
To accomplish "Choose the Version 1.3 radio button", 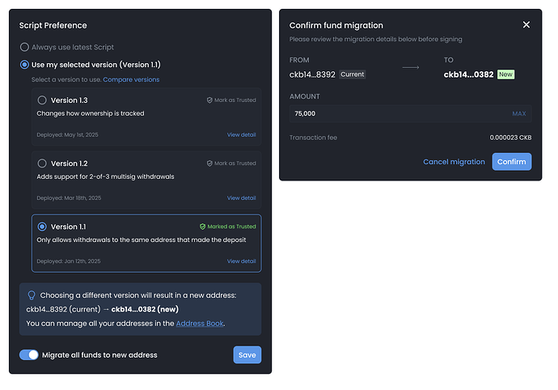I will 42,100.
